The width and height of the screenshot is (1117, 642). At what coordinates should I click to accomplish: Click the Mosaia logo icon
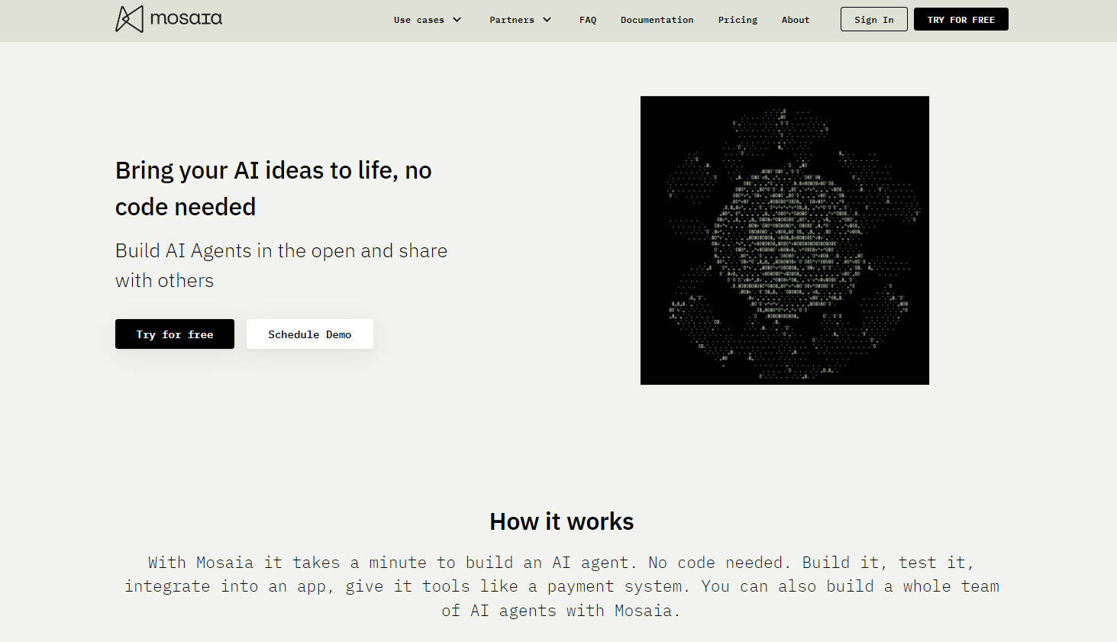point(129,19)
